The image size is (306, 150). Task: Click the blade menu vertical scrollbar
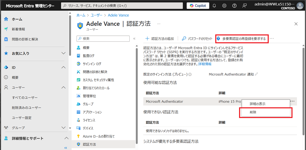137,96
